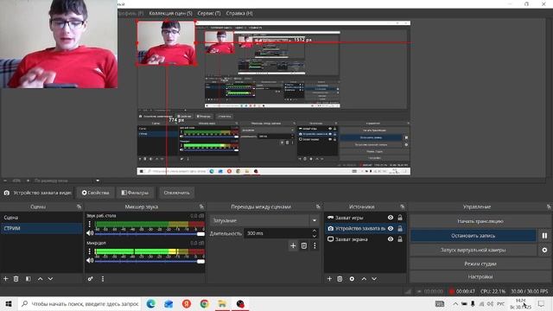The image size is (553, 311).
Task: Show hidden system tray icons
Action: click(455, 303)
